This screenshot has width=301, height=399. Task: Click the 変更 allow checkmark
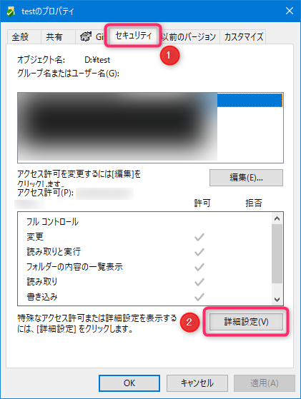tap(199, 237)
